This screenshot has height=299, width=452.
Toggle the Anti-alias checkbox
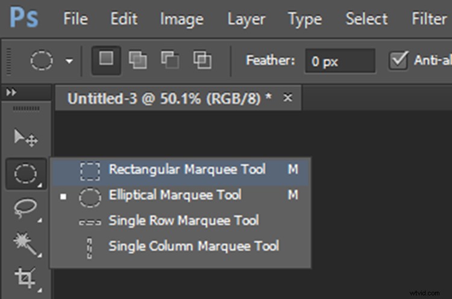coord(398,60)
